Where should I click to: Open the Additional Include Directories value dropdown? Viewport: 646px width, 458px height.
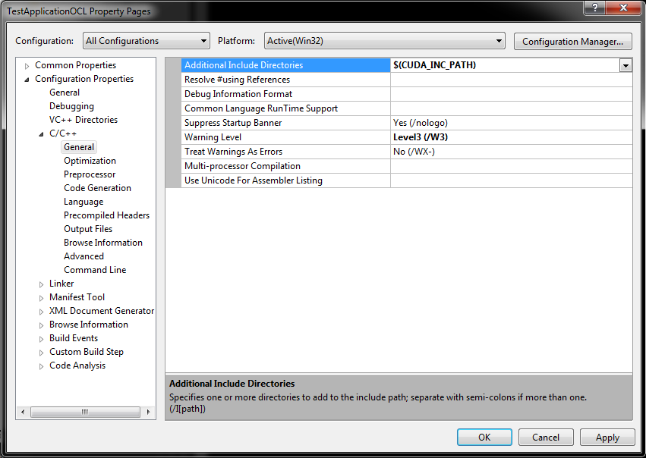tap(625, 65)
